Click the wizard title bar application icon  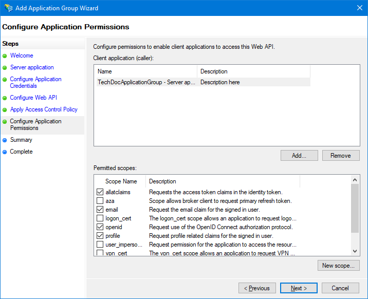[x=8, y=8]
